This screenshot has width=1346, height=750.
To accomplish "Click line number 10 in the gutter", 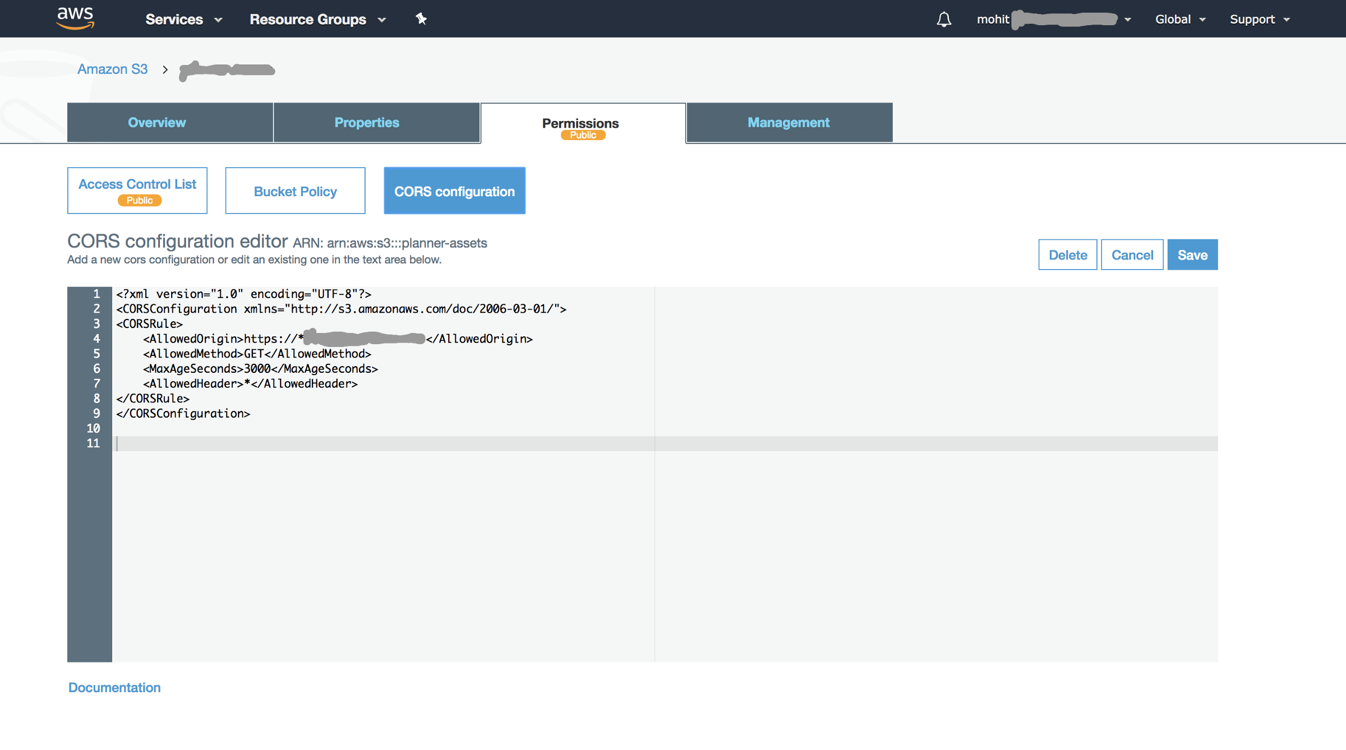I will [x=93, y=428].
